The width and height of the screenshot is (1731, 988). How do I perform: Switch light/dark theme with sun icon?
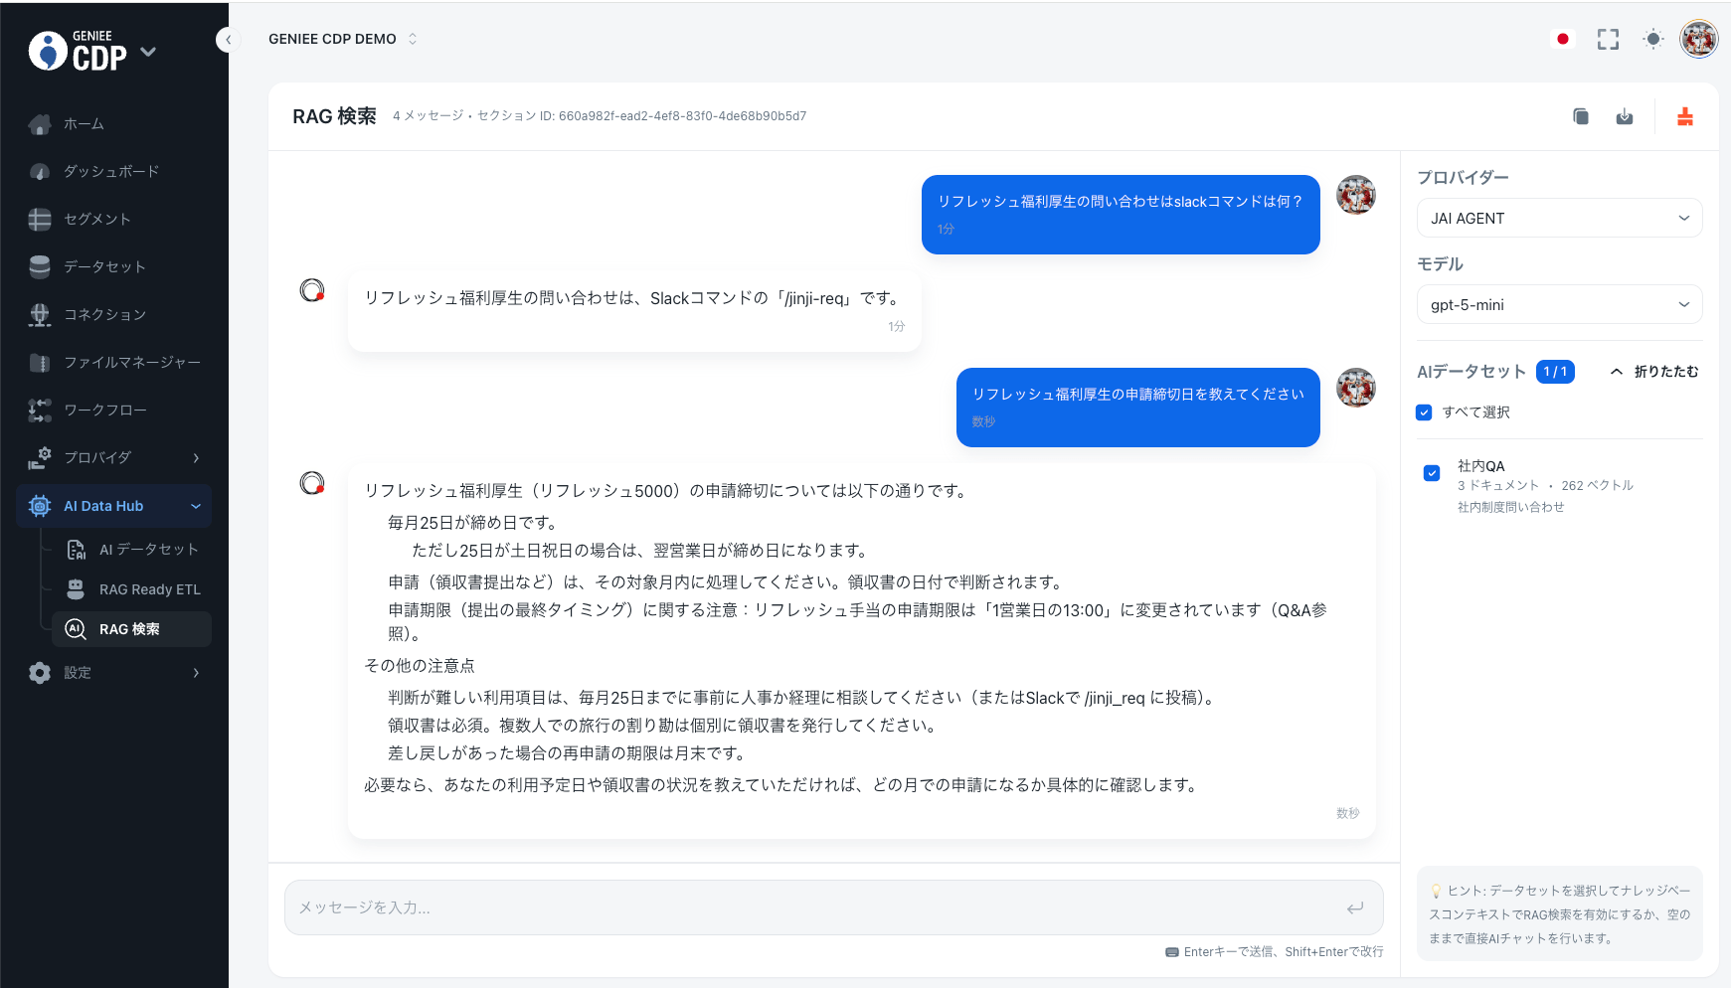tap(1652, 39)
